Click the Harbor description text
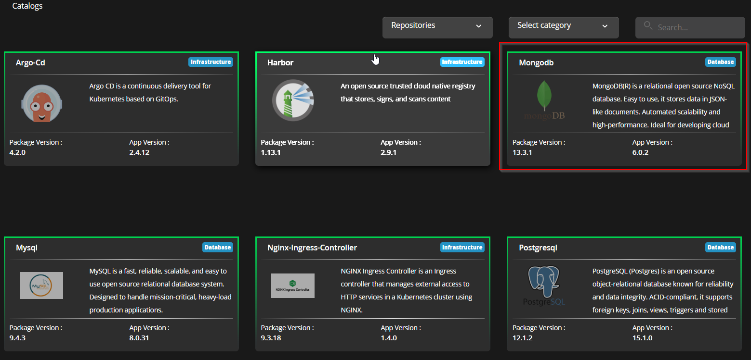Image resolution: width=751 pixels, height=360 pixels. click(408, 93)
